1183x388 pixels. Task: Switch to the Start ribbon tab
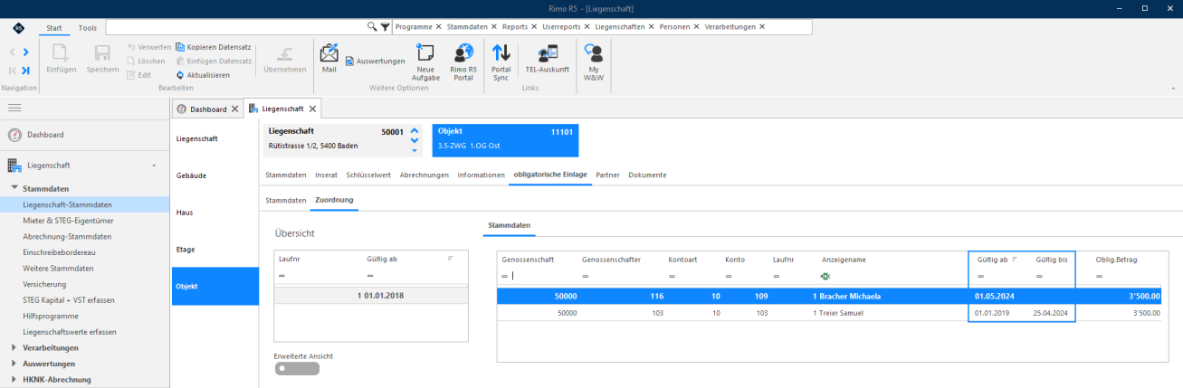(54, 27)
